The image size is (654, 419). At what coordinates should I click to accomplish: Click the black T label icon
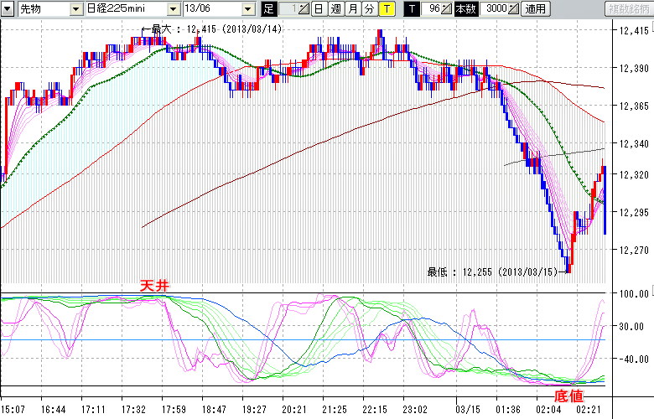pyautogui.click(x=411, y=9)
